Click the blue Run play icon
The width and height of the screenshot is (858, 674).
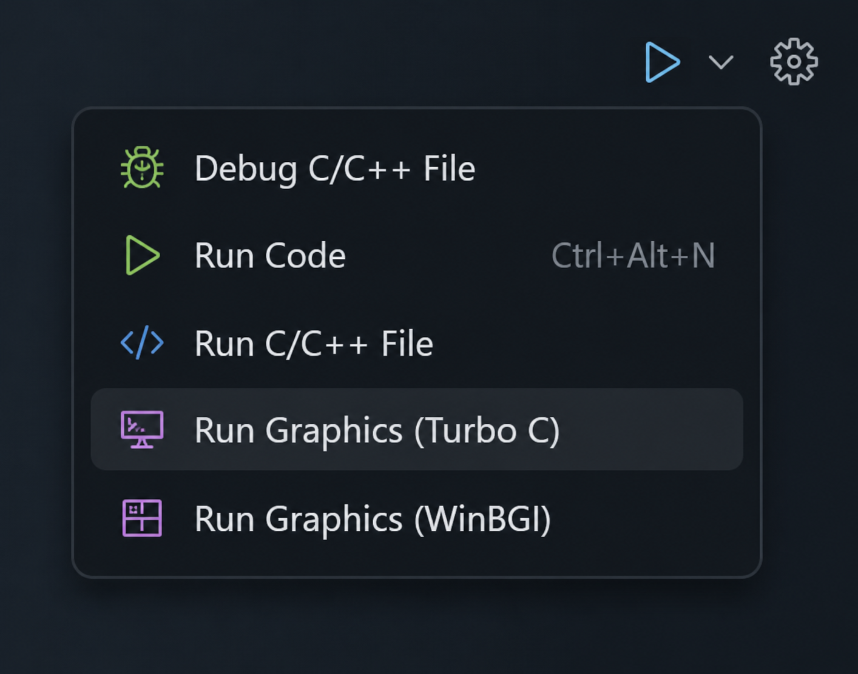point(661,62)
